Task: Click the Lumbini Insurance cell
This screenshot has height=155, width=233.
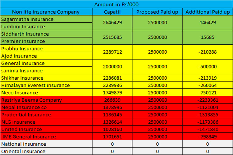Action: pyautogui.click(x=23, y=27)
